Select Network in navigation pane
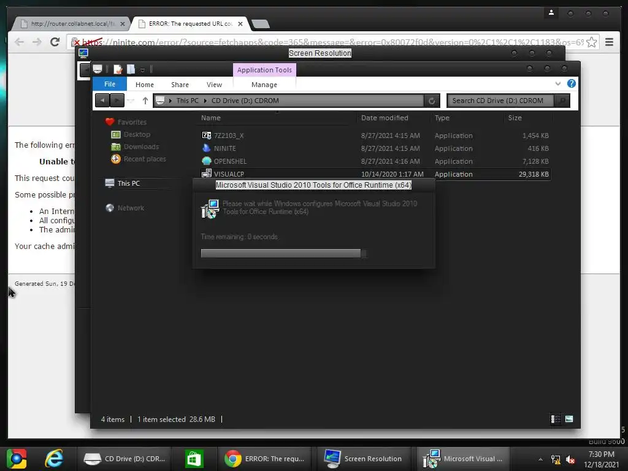The height and width of the screenshot is (471, 628). (131, 208)
